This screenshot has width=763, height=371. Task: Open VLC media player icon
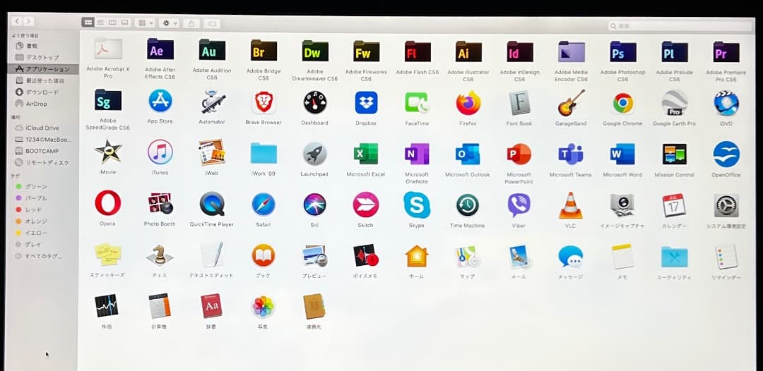[x=570, y=205]
